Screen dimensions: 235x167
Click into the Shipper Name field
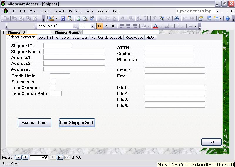74,52
